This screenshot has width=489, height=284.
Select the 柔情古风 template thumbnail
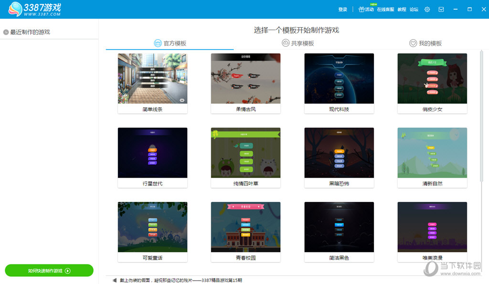click(x=246, y=79)
